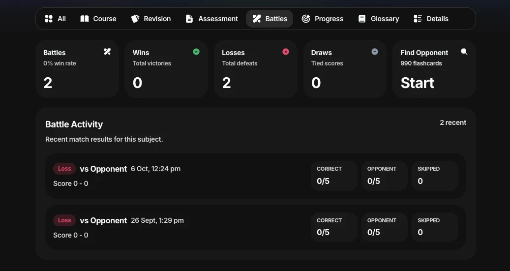The width and height of the screenshot is (510, 271).
Task: Click the Battles count number 2
Action: 48,83
